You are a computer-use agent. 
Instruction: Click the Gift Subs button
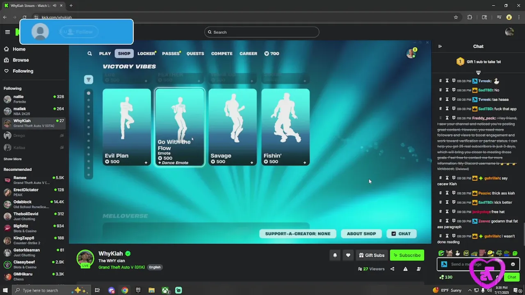click(372, 255)
